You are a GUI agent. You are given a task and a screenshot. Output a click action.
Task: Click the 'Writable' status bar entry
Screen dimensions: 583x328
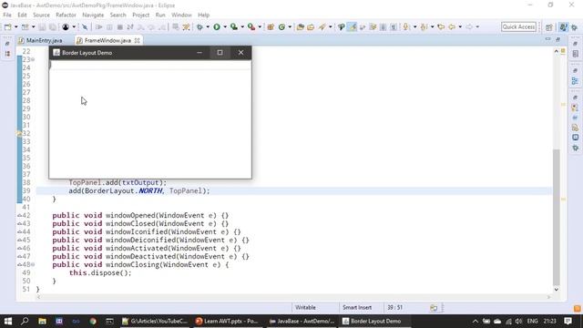coord(305,308)
